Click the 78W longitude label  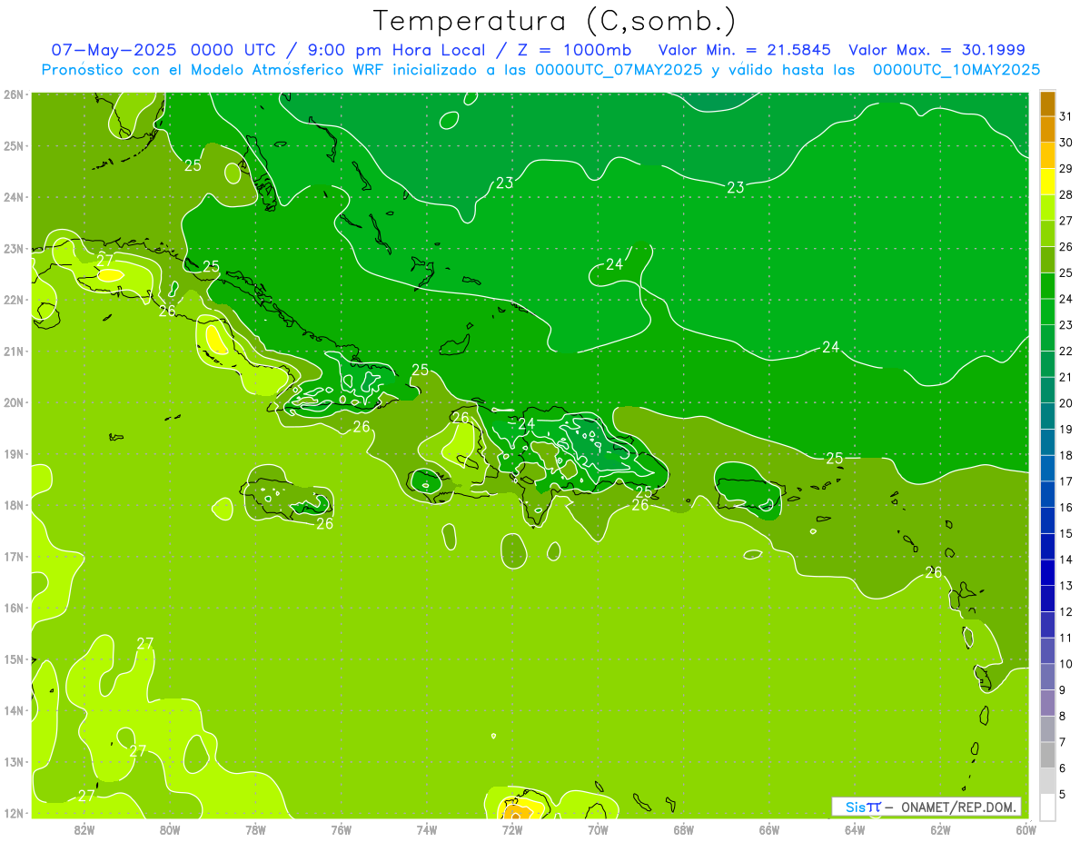[255, 829]
